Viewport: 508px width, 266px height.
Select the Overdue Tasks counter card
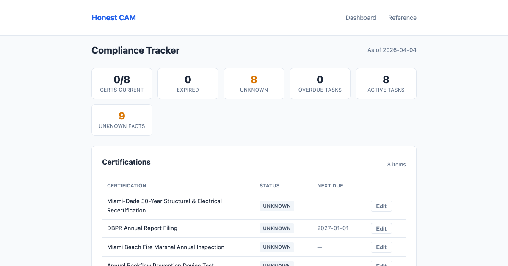(320, 83)
